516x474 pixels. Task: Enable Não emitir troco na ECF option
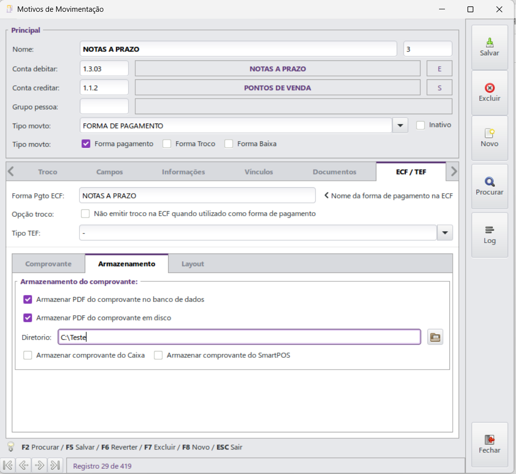point(85,214)
